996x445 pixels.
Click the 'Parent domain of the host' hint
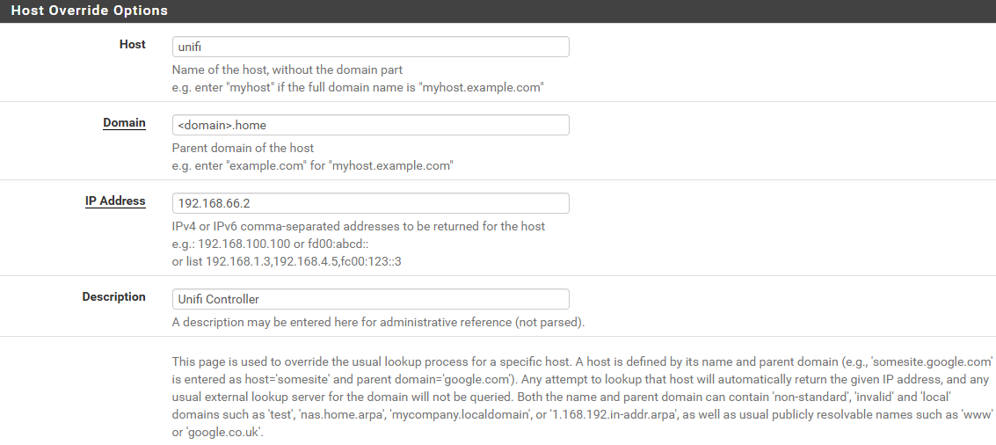[243, 148]
